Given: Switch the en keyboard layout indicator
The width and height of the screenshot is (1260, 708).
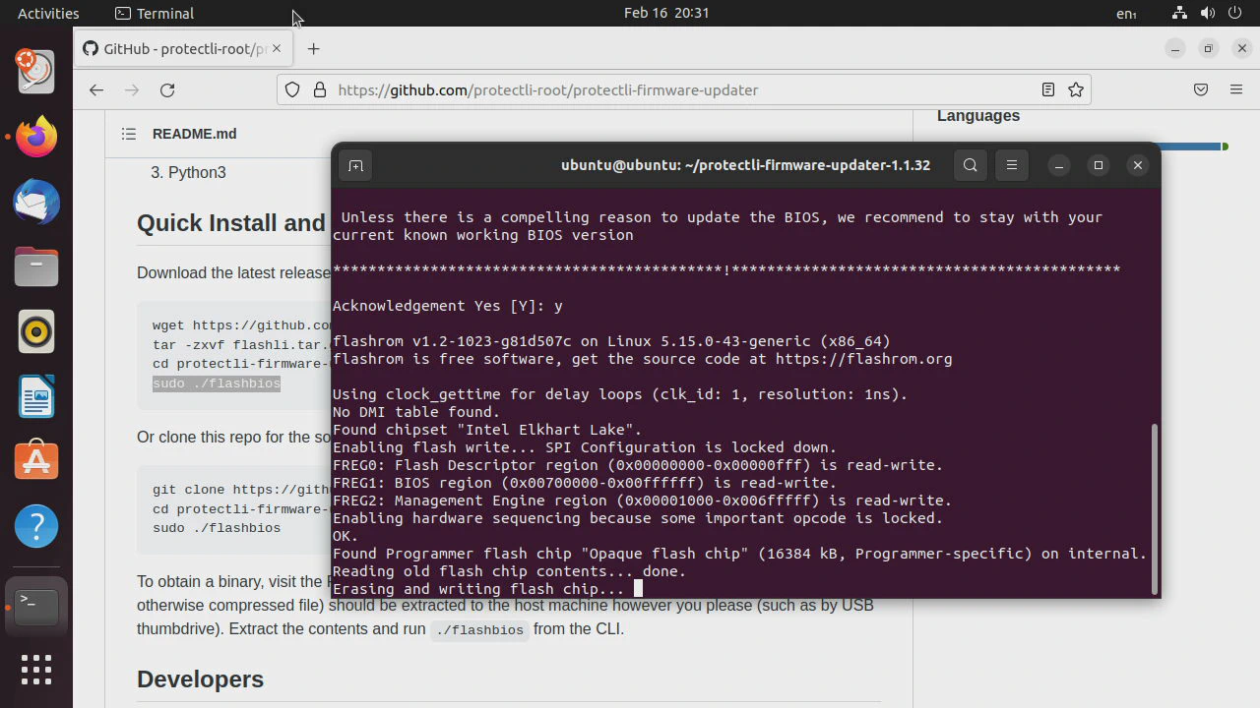Looking at the screenshot, I should [1126, 13].
